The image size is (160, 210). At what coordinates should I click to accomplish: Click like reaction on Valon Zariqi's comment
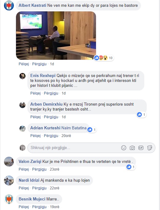tap(129, 167)
